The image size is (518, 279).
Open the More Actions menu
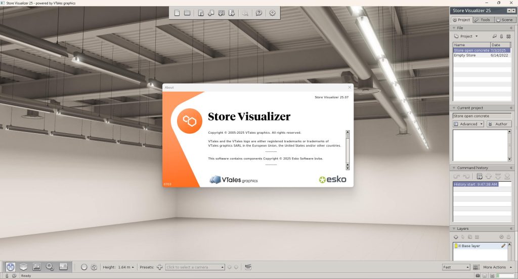click(x=497, y=267)
